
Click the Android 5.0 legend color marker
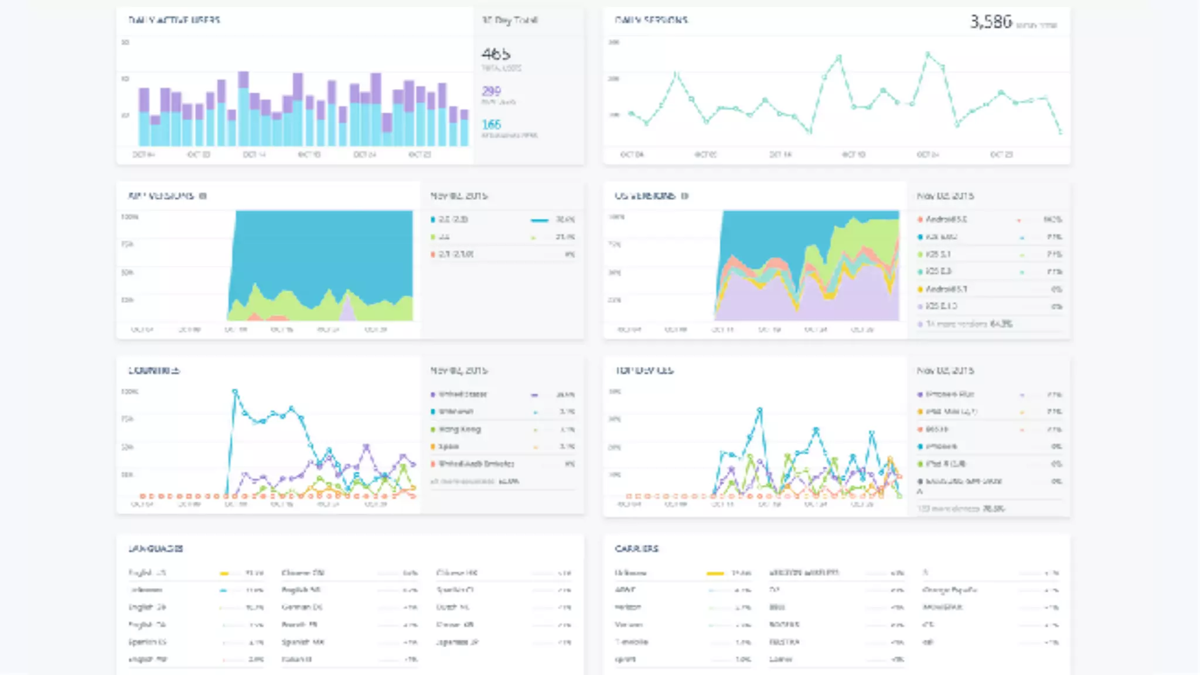[920, 220]
